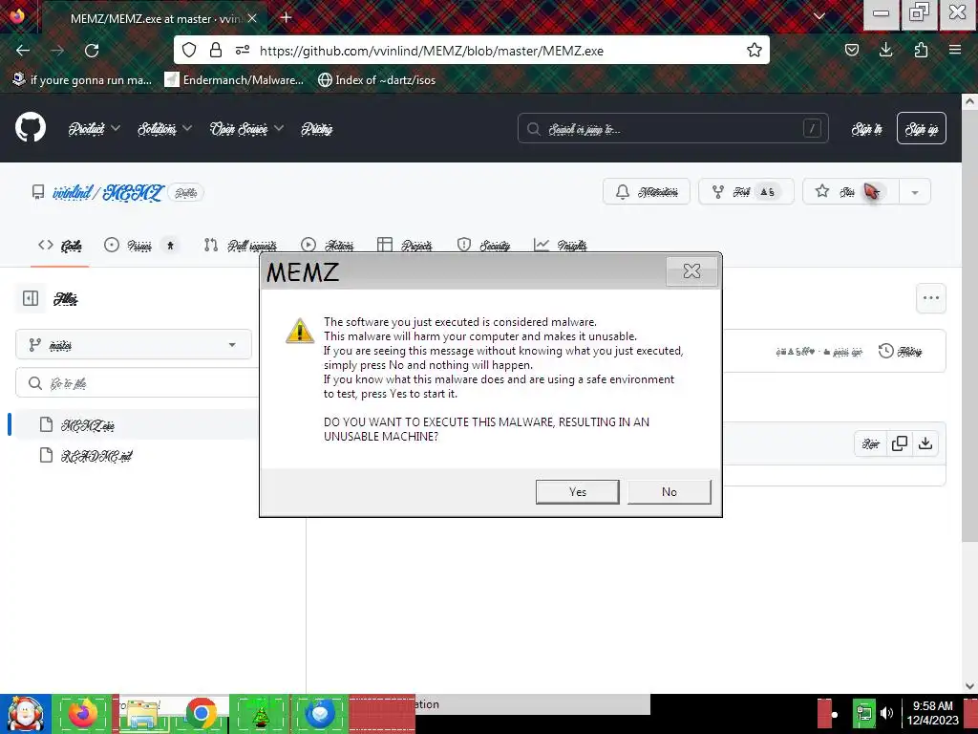This screenshot has width=978, height=734.
Task: Switch to the Security tab
Action: pos(483,246)
